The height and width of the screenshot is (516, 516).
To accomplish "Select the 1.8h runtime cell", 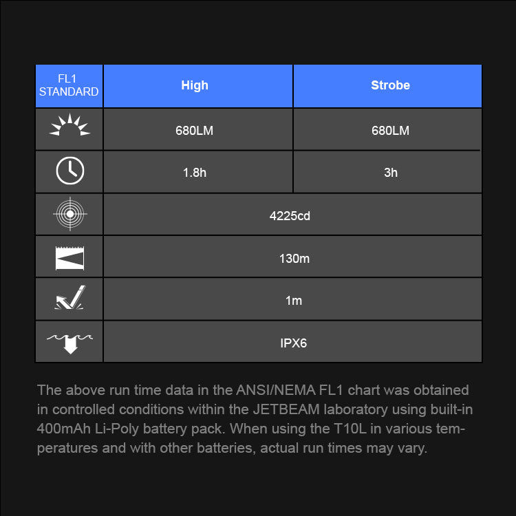I will coord(195,173).
